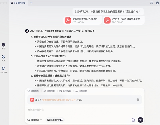Select the 文章写作 shortcut
Image resolution: width=160 pixels, height=125 pixels.
pos(49,91)
